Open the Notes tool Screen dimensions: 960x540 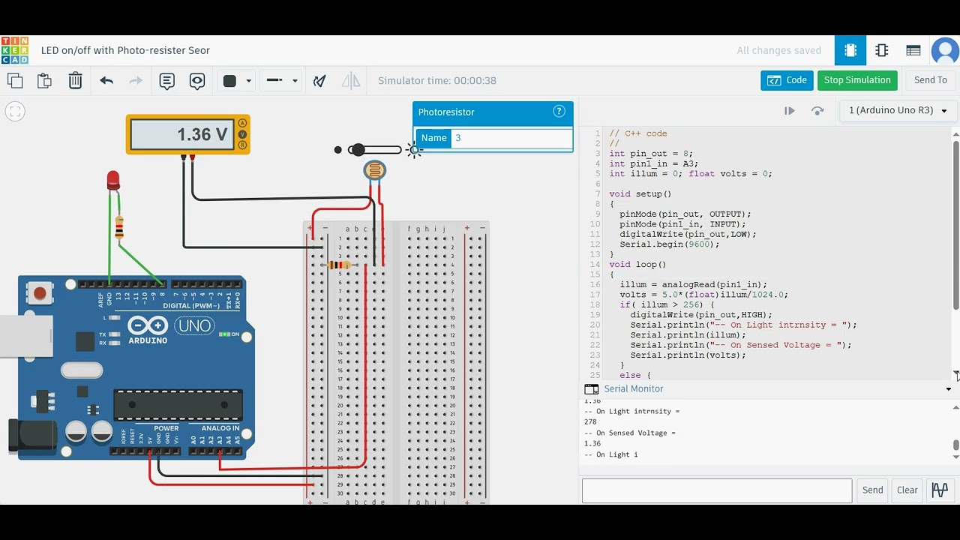(166, 80)
